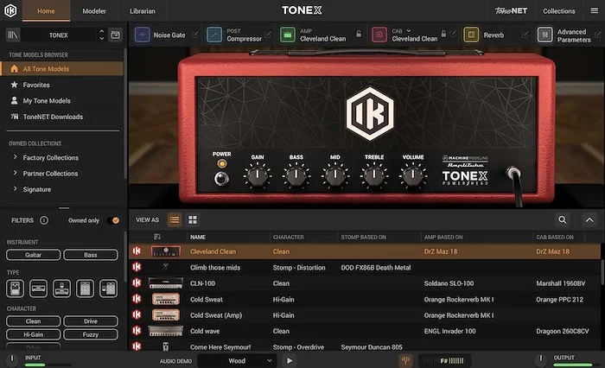Expand Signature collections
This screenshot has height=368, width=605.
(x=15, y=188)
